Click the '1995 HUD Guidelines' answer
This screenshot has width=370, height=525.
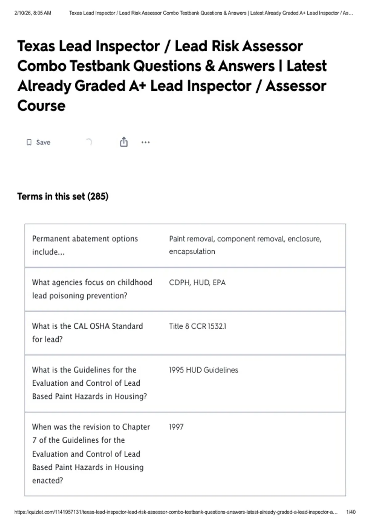(203, 370)
